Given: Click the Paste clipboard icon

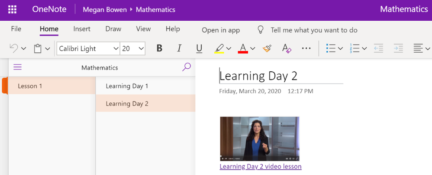Looking at the screenshot, I should coord(38,49).
